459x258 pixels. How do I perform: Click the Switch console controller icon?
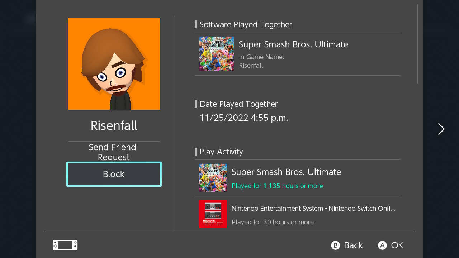pos(65,245)
